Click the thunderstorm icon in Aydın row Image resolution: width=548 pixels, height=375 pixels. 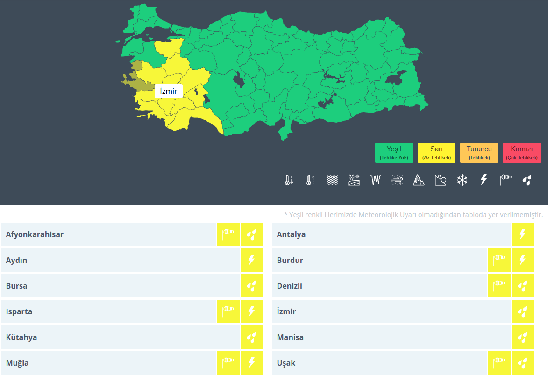(251, 260)
